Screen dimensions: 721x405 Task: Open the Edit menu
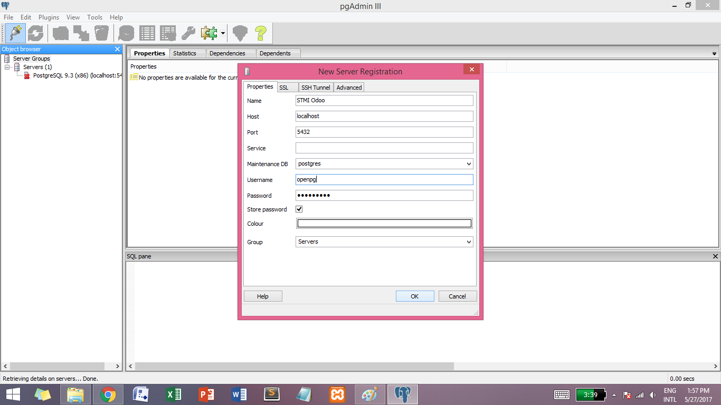[x=26, y=17]
